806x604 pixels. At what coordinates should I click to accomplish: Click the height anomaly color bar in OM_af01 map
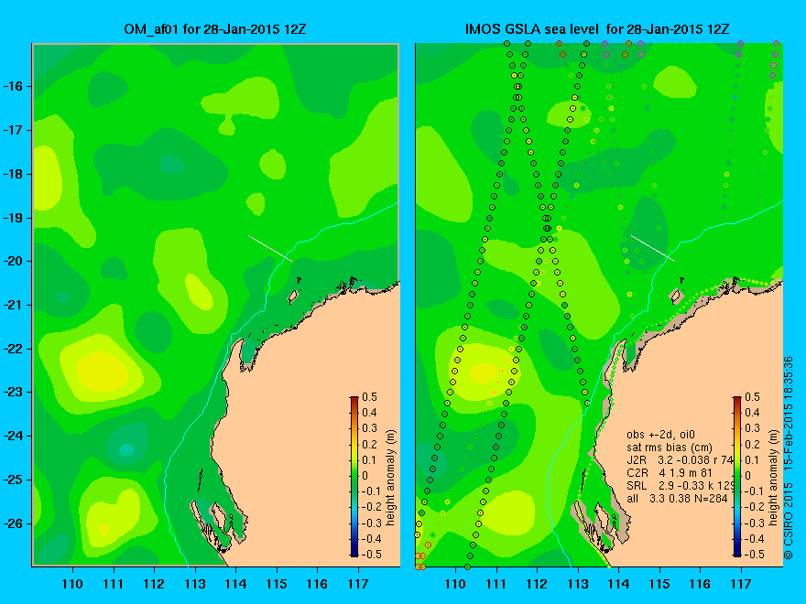[354, 477]
